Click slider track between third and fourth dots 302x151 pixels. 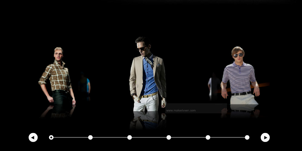pos(149,137)
